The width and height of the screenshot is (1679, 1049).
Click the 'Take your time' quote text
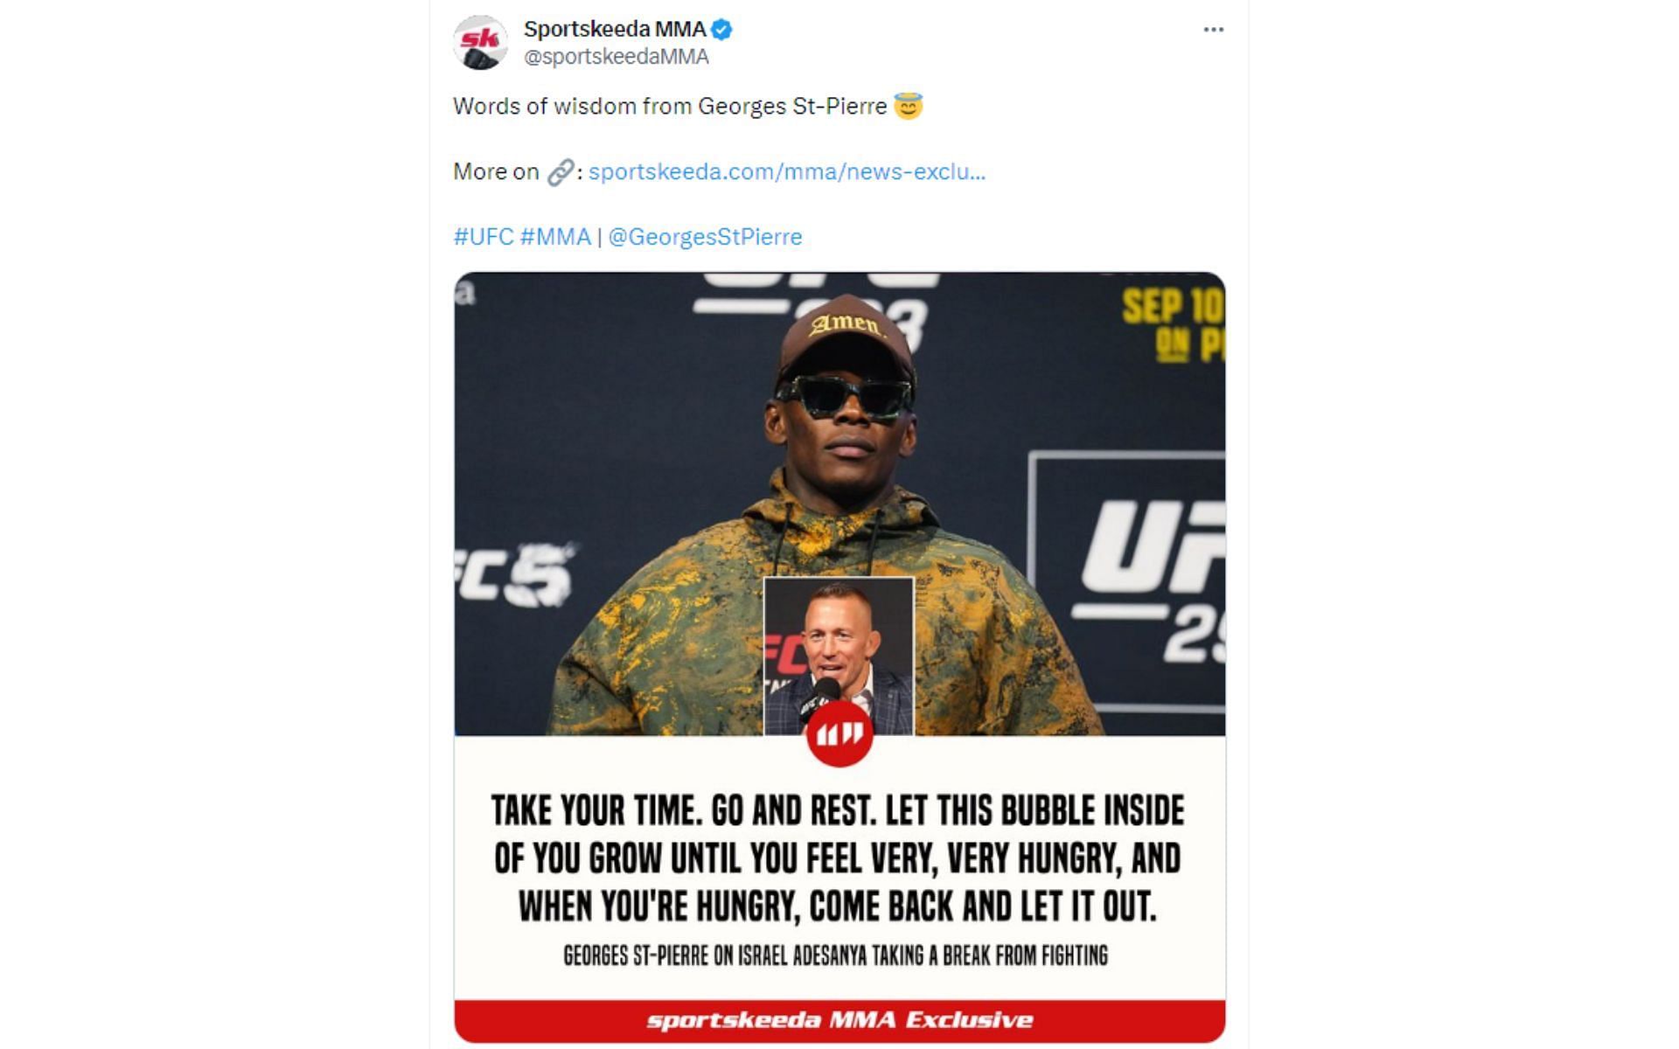pos(838,858)
